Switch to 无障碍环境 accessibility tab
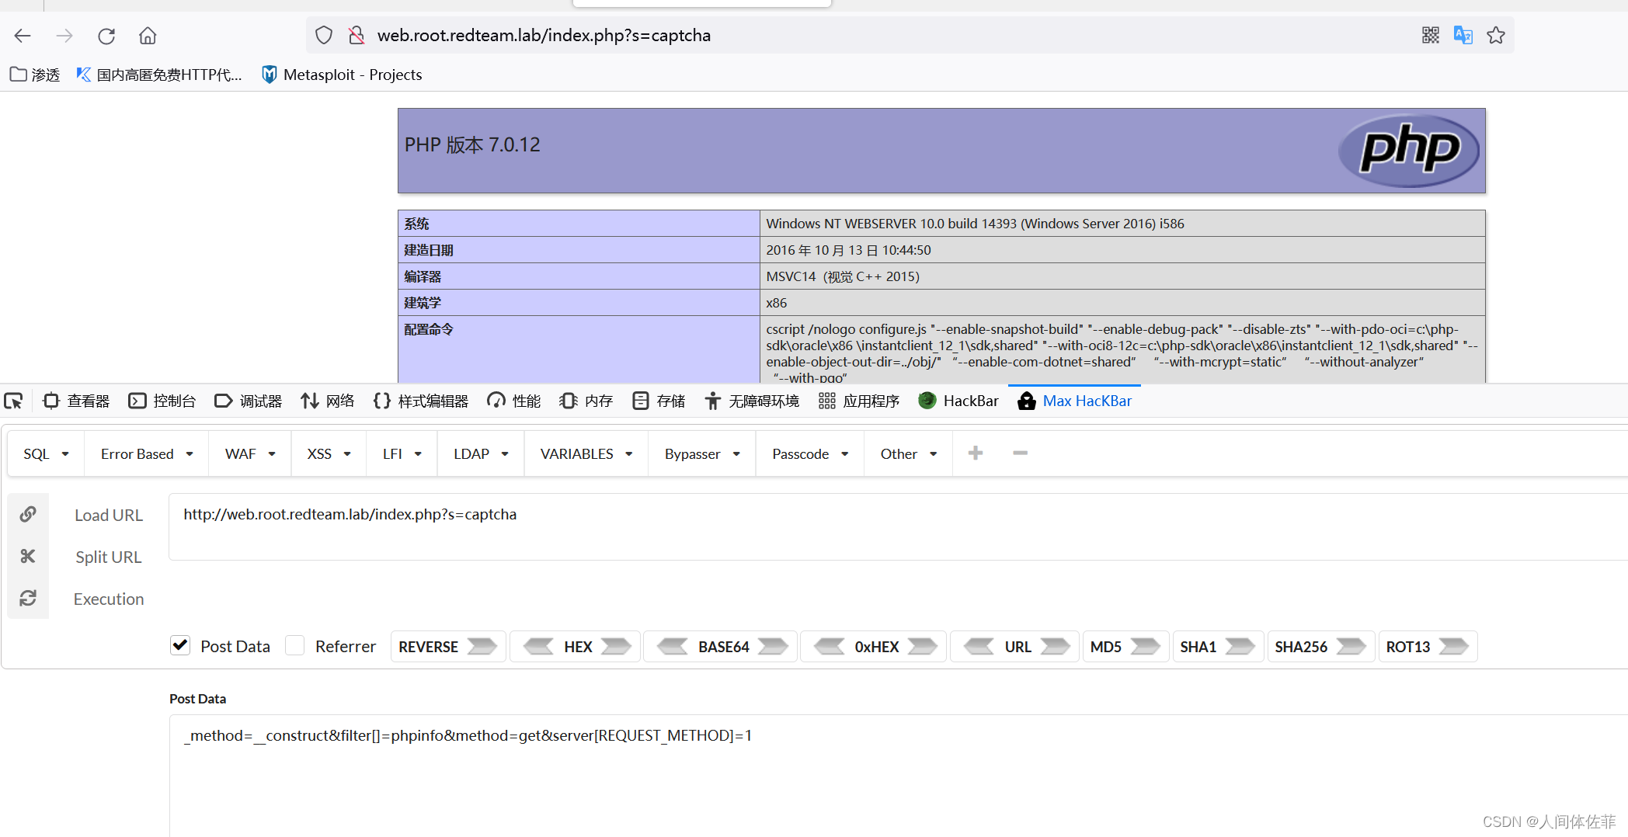 (752, 401)
